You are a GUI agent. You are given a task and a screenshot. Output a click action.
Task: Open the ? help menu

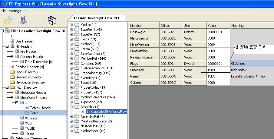[x=25, y=11]
